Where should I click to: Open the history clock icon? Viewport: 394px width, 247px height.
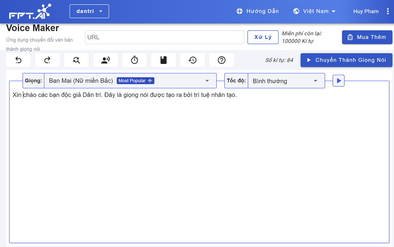coord(193,60)
